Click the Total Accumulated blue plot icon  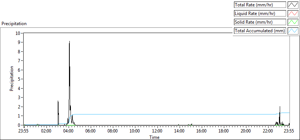[x=293, y=31]
